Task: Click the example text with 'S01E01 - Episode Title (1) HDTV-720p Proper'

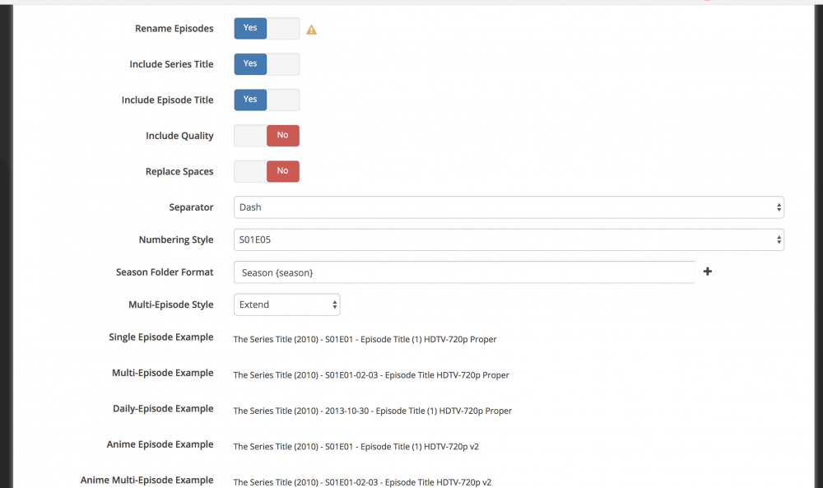Action: [365, 340]
